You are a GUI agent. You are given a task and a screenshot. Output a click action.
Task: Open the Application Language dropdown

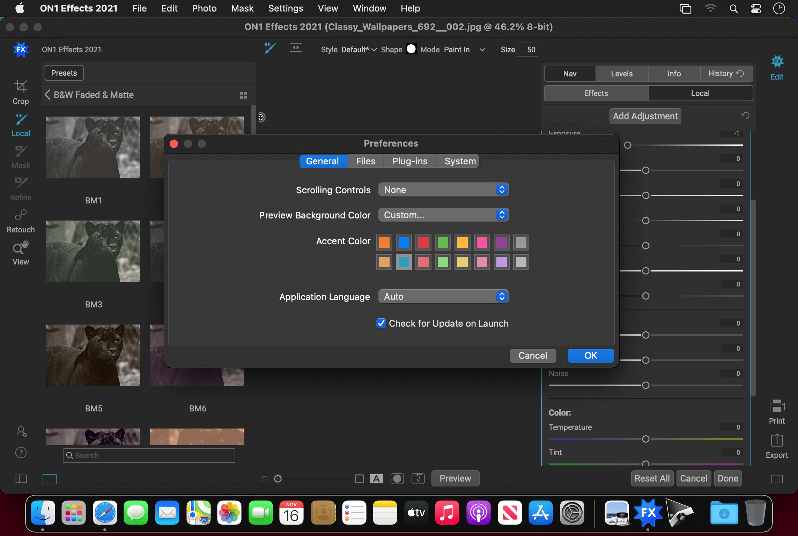pos(443,297)
